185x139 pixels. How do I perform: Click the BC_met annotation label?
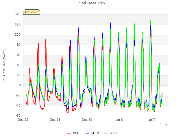pos(32,12)
